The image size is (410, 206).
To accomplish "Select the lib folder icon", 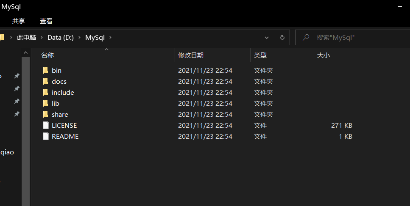I will click(45, 104).
